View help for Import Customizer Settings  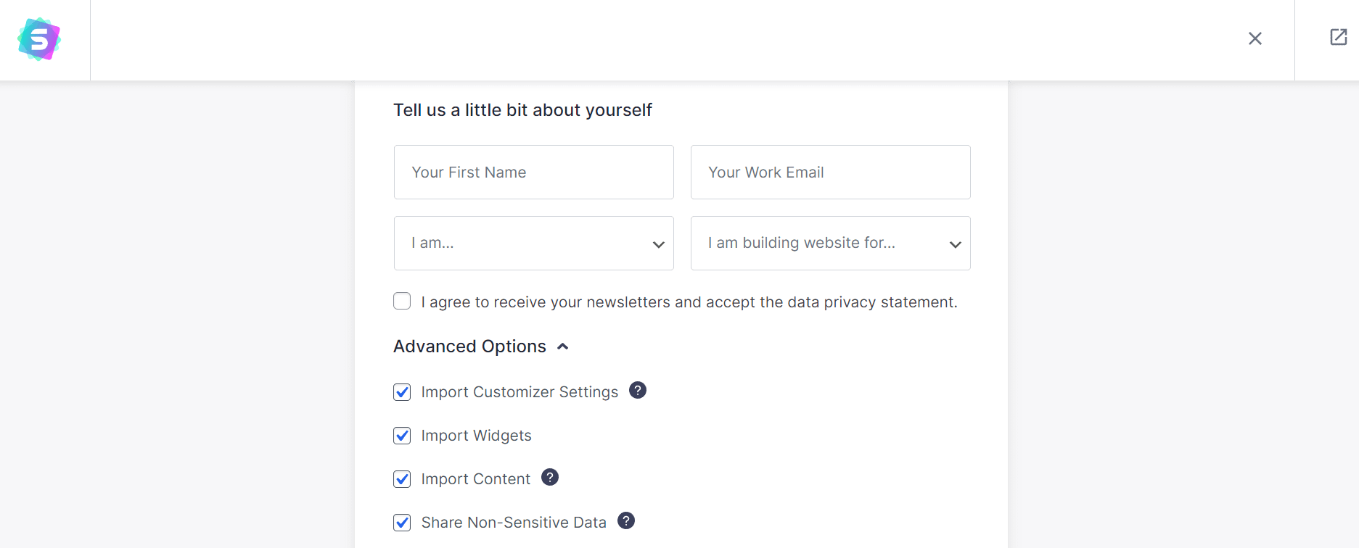click(x=636, y=390)
